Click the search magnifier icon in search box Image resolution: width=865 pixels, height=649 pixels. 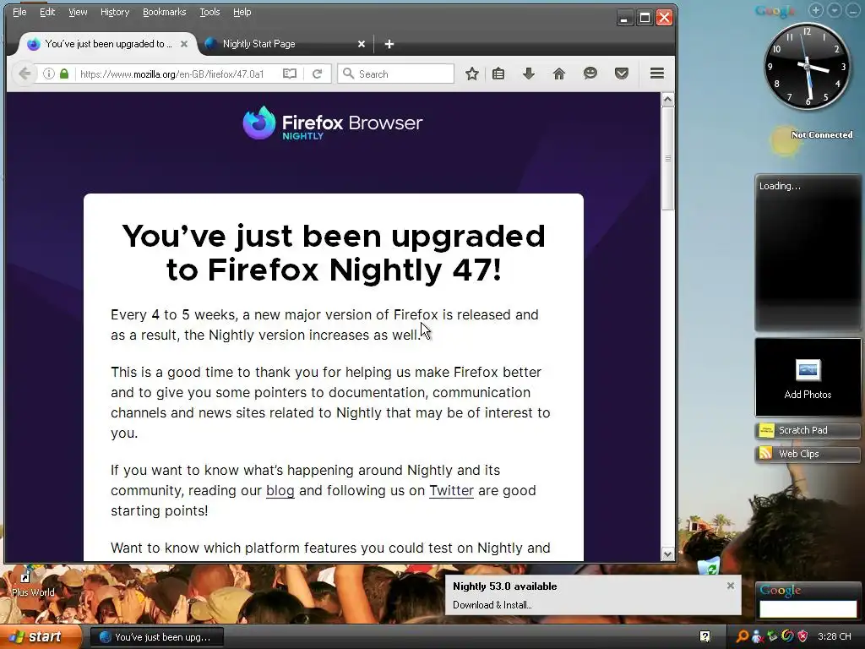point(348,74)
